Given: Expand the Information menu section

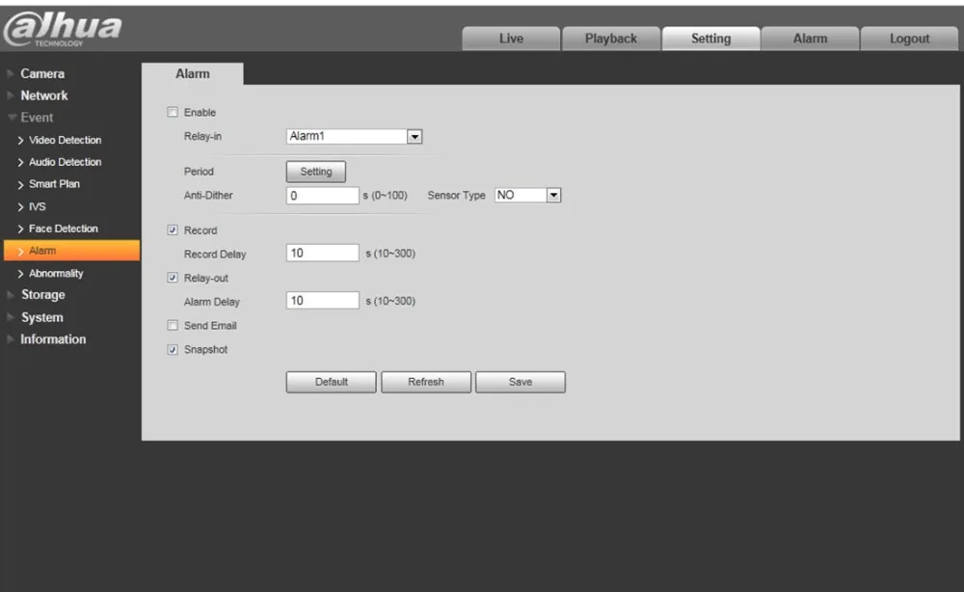Looking at the screenshot, I should pyautogui.click(x=53, y=339).
